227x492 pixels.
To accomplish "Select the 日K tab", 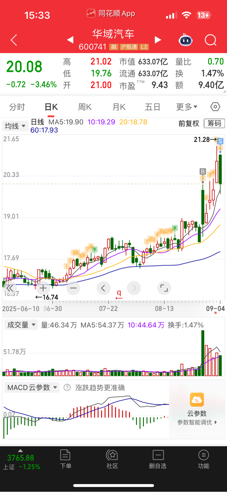I will 51,107.
